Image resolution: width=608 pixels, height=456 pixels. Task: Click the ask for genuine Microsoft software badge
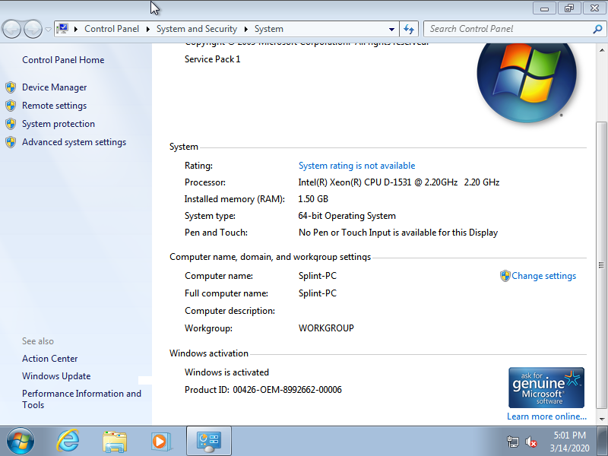[546, 388]
